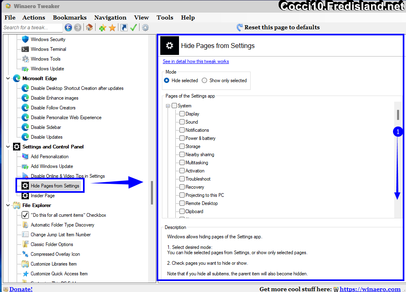The image size is (406, 292).
Task: Check the Projecting to this PC checkbox
Action: [x=182, y=195]
